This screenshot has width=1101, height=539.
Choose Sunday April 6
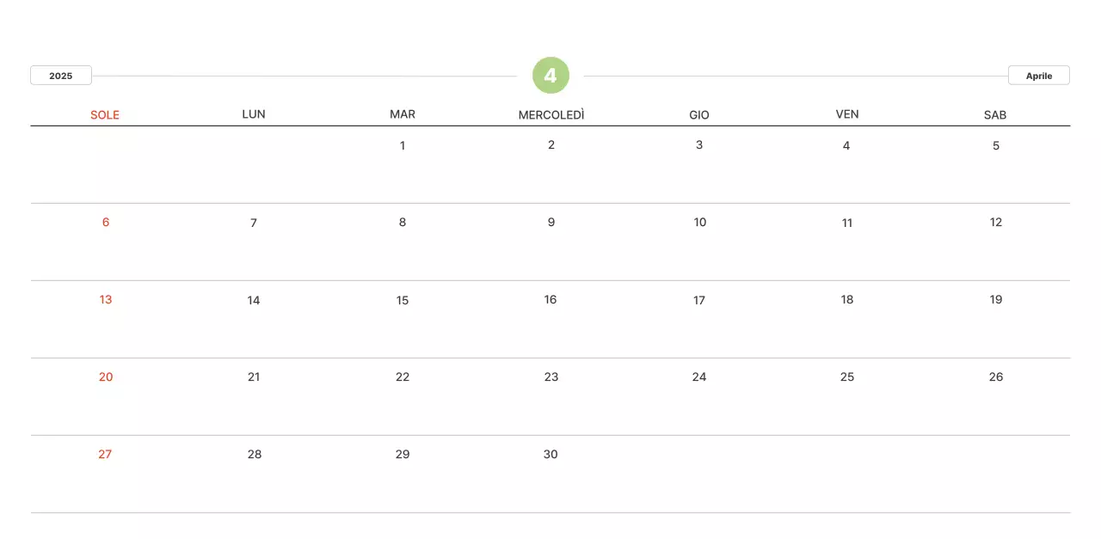[106, 222]
